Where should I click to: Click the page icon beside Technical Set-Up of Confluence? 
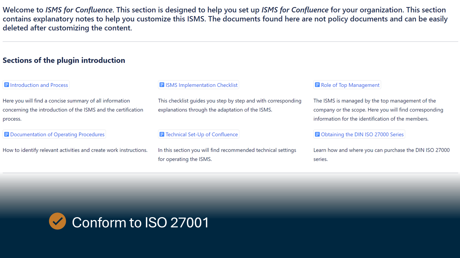pyautogui.click(x=162, y=134)
